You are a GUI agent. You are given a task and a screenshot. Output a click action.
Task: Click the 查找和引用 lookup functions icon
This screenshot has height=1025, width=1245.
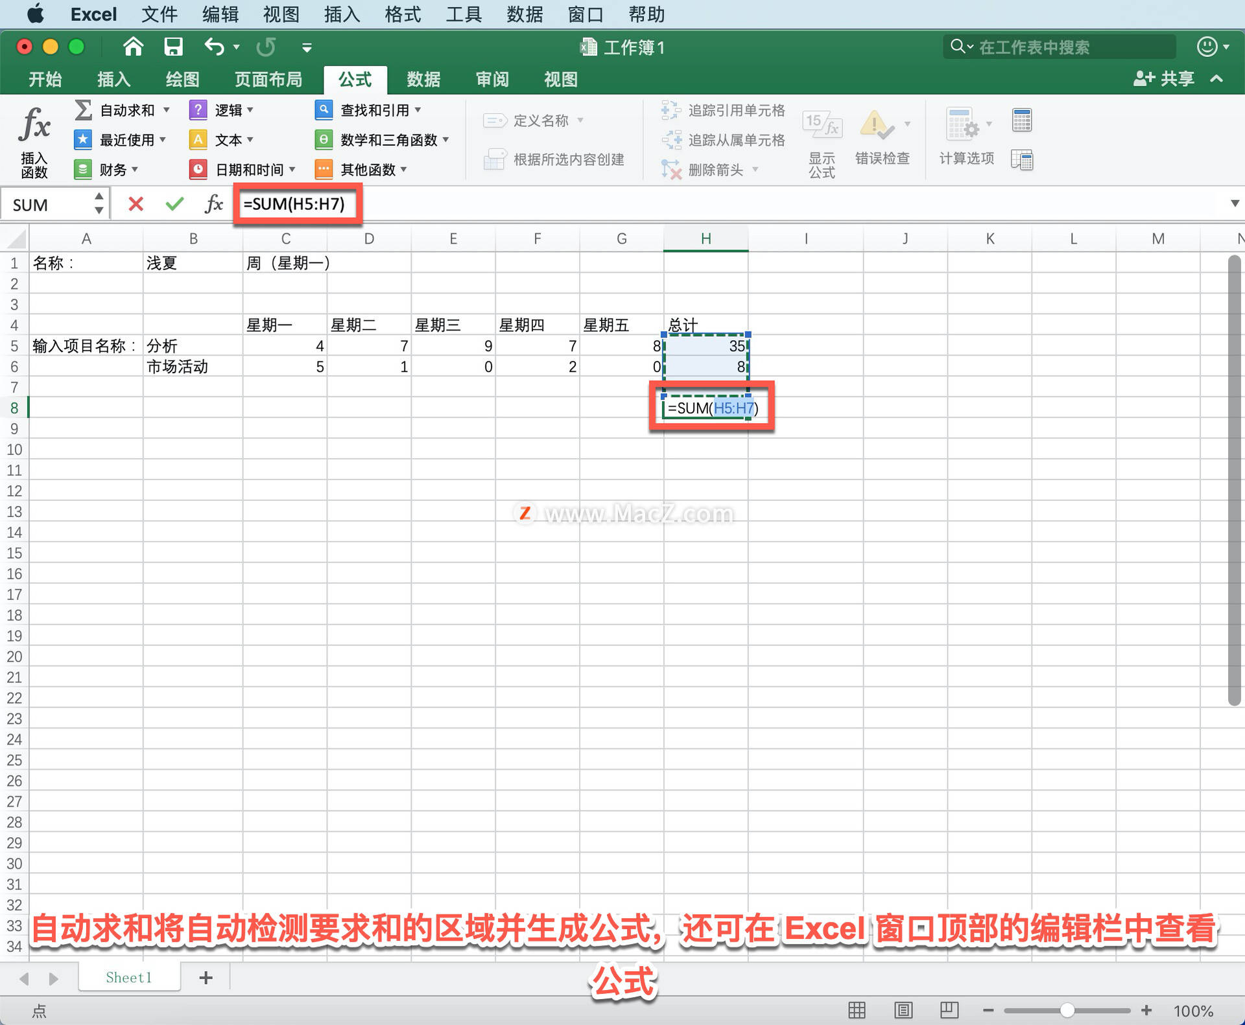[324, 110]
